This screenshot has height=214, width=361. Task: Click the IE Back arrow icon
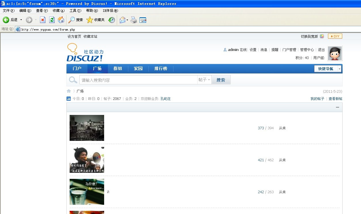point(6,20)
